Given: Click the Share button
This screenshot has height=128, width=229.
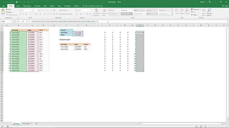Looking at the screenshot, I should point(225,6).
